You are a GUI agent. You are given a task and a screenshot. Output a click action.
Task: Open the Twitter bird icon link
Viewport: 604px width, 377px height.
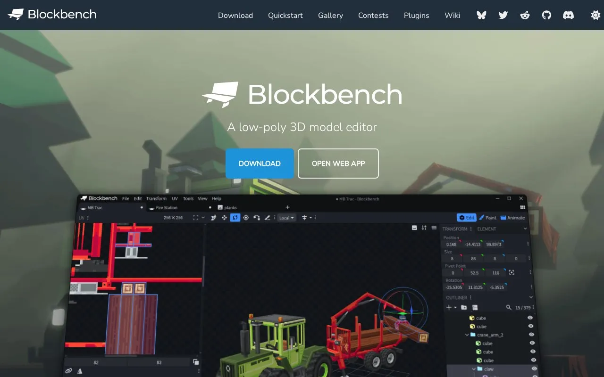(503, 15)
